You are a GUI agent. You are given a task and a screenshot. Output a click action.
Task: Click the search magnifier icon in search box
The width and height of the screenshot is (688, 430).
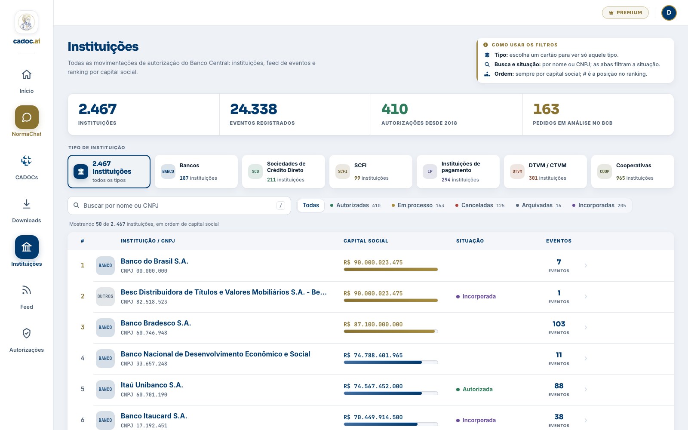pos(76,206)
